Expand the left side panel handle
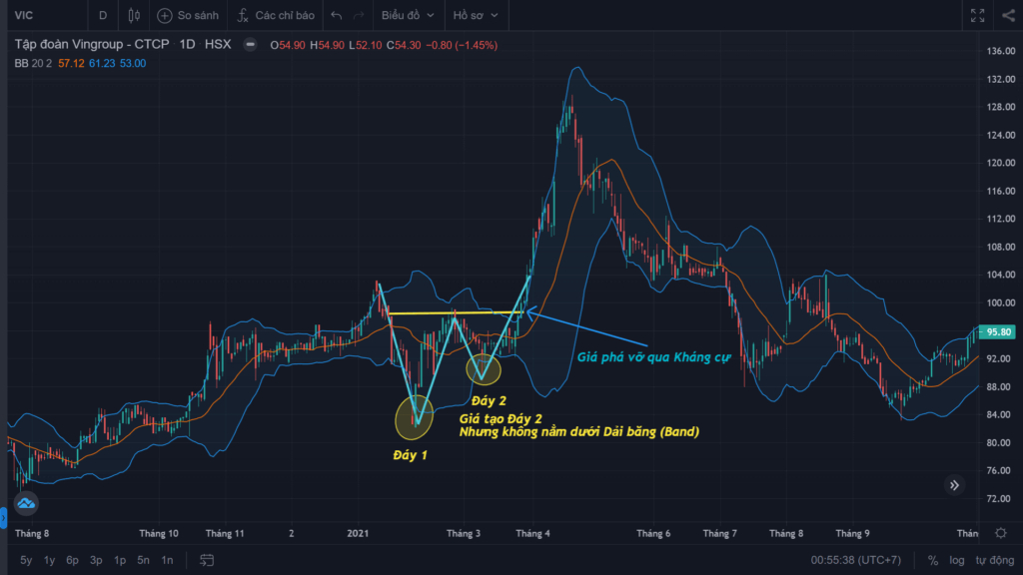This screenshot has width=1023, height=575. coord(3,518)
